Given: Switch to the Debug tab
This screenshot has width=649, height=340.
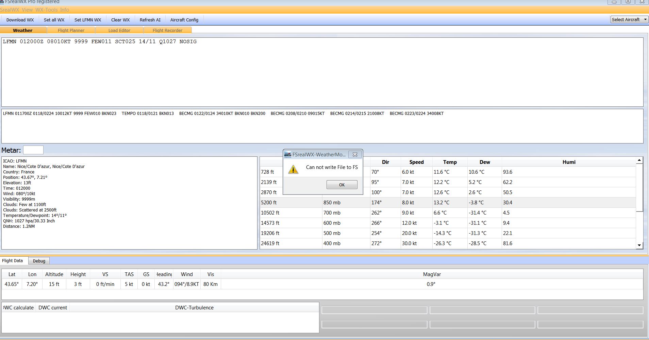Looking at the screenshot, I should pyautogui.click(x=39, y=261).
